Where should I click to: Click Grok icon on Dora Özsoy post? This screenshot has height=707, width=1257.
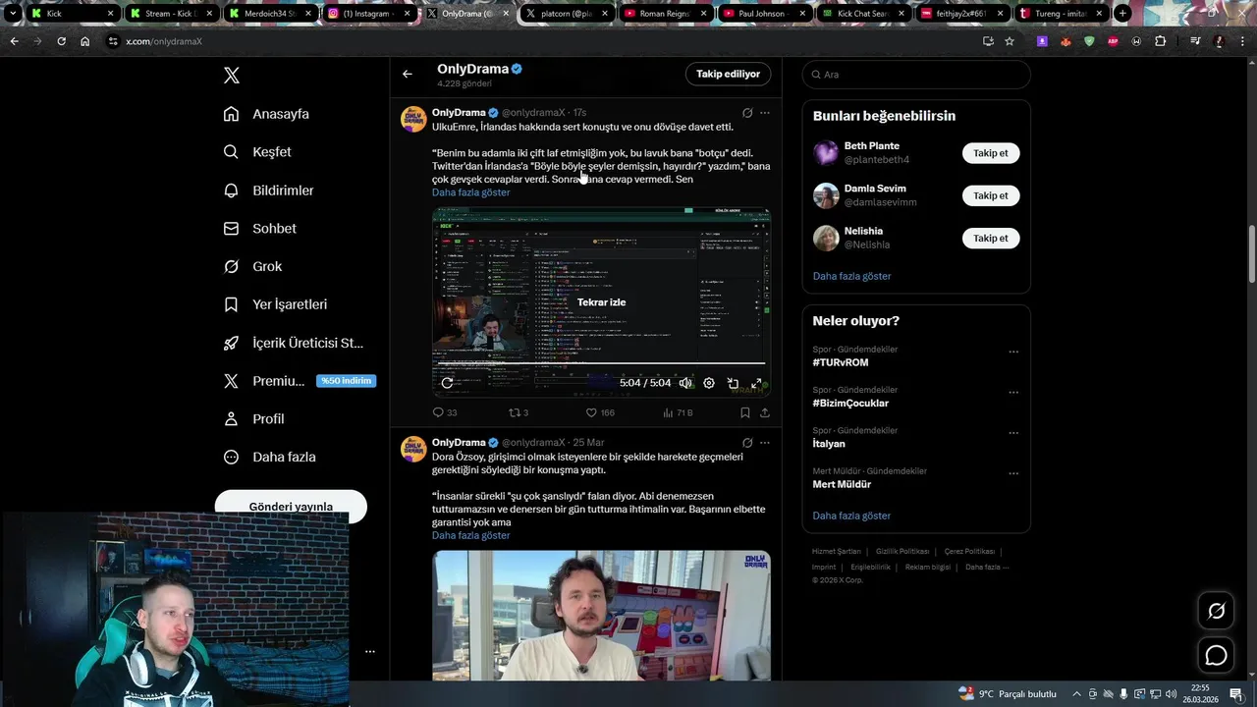(x=747, y=443)
